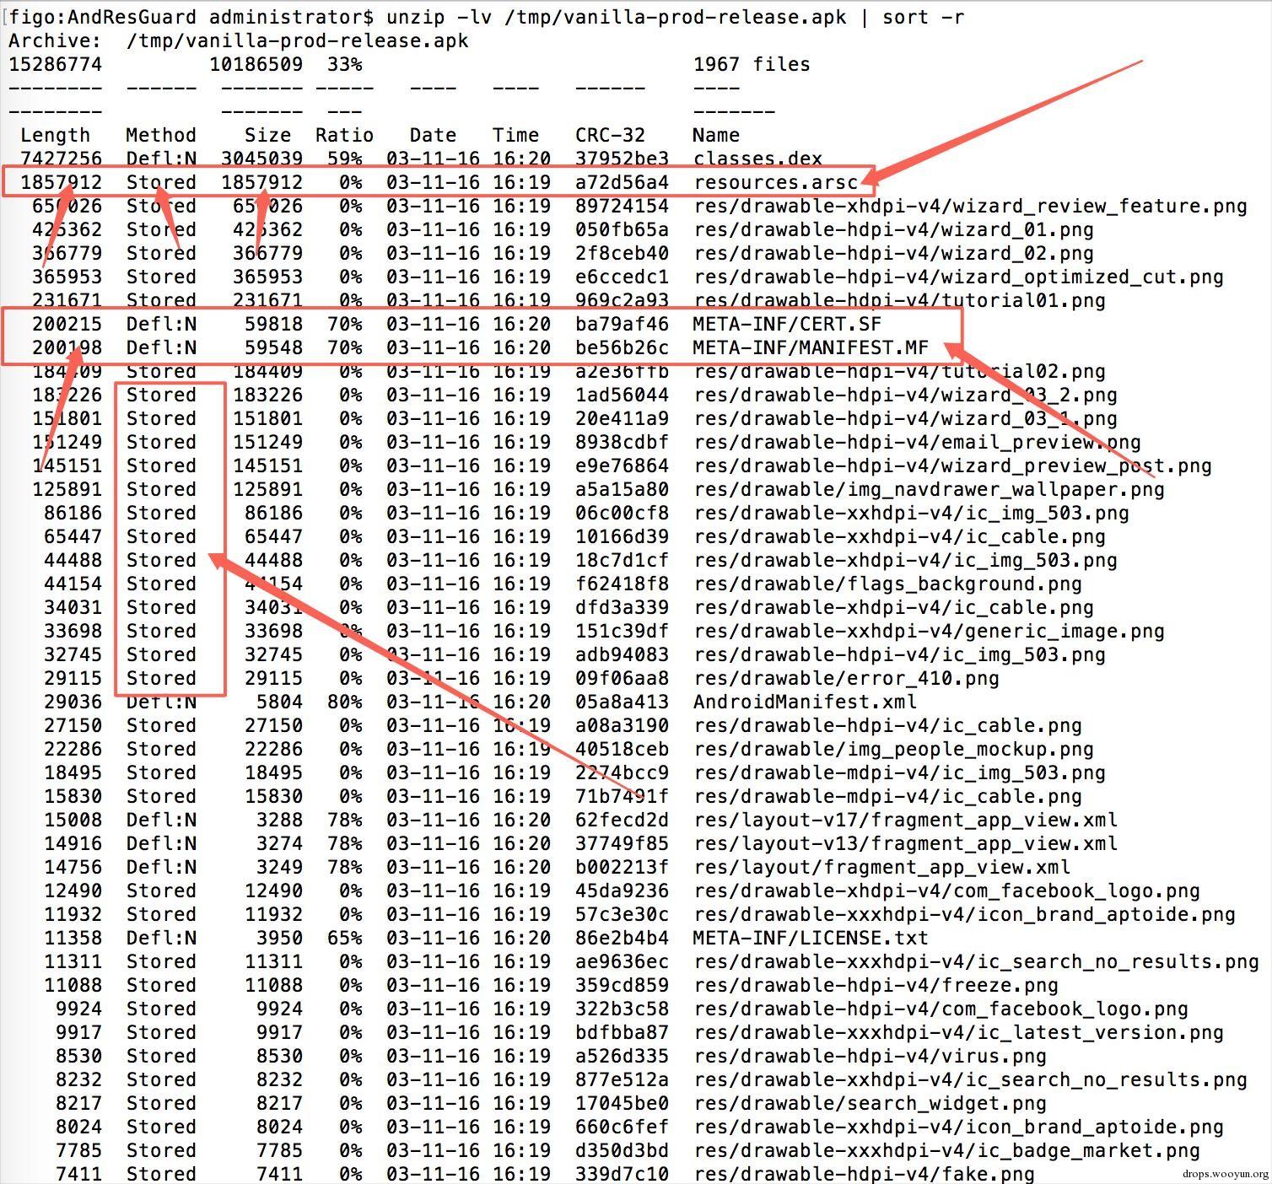Click the size value "3950"
This screenshot has height=1184, width=1272.
[x=279, y=938]
